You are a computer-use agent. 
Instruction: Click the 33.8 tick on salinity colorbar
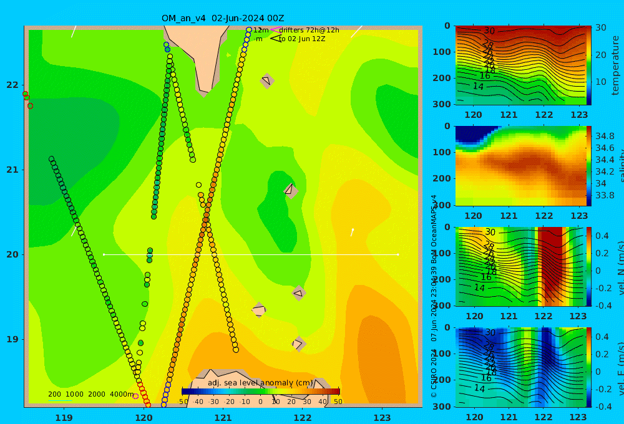click(x=605, y=195)
